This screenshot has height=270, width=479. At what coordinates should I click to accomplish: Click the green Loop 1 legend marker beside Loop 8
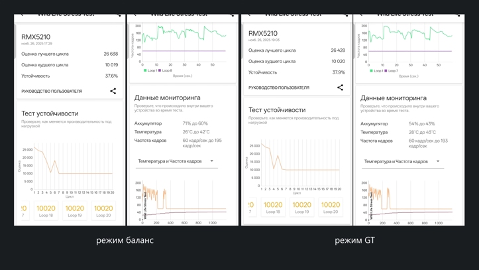coord(145,70)
